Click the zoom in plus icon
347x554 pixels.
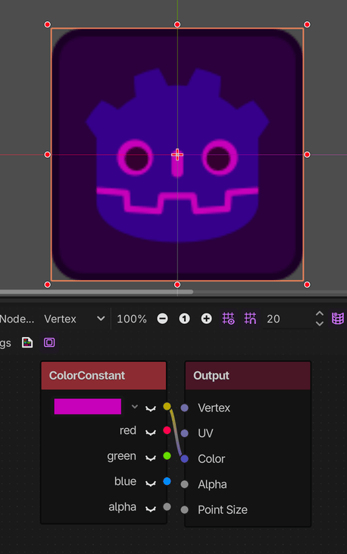pos(206,319)
